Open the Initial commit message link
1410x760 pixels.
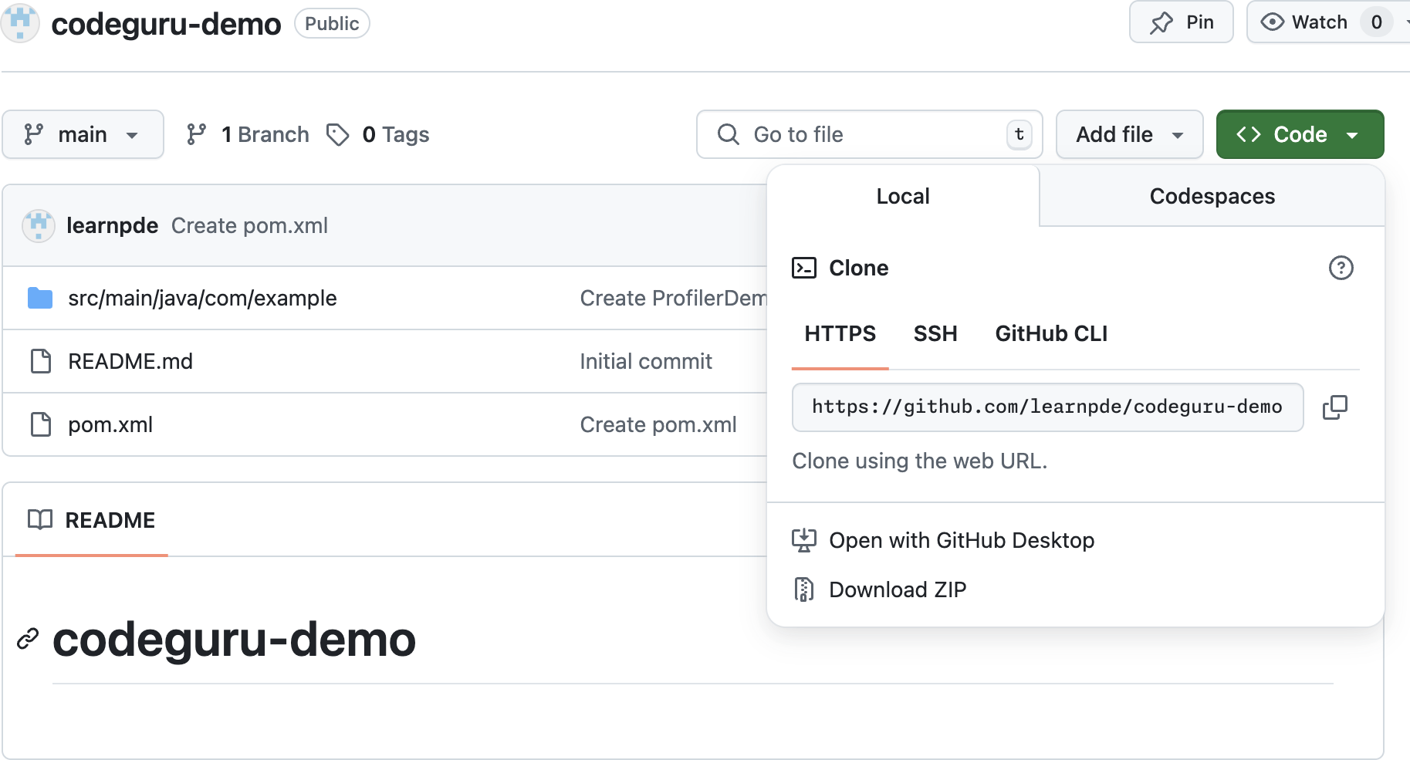click(x=646, y=361)
